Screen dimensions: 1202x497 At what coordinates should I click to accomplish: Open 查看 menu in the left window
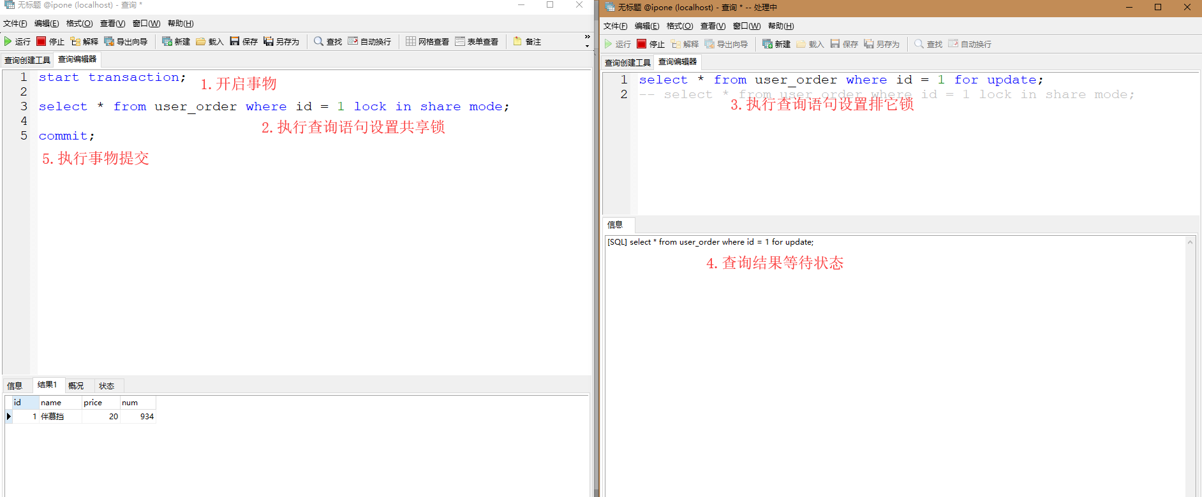(x=112, y=24)
